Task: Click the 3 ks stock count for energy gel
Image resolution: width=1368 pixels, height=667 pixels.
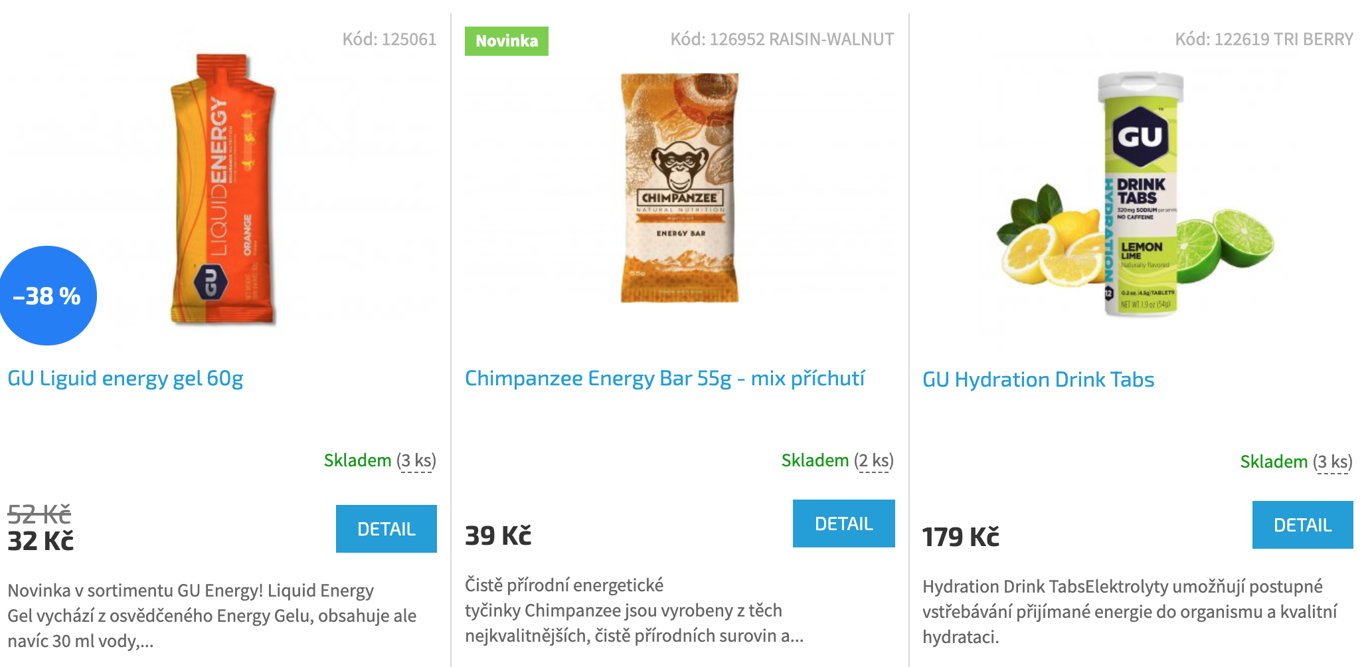Action: [x=417, y=460]
